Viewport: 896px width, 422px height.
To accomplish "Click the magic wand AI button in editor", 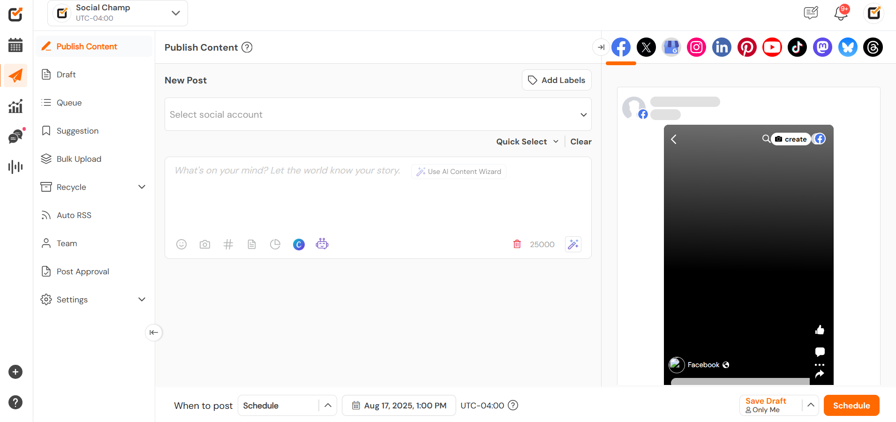I will coord(573,244).
